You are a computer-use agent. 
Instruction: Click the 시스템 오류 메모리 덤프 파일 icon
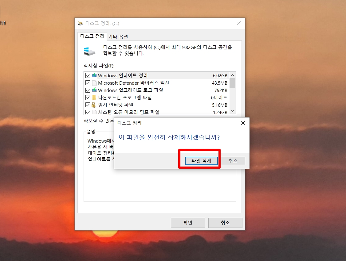coord(94,112)
